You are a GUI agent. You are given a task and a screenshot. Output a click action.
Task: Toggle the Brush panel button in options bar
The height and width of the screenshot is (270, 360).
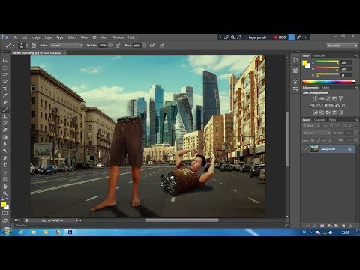(x=34, y=46)
